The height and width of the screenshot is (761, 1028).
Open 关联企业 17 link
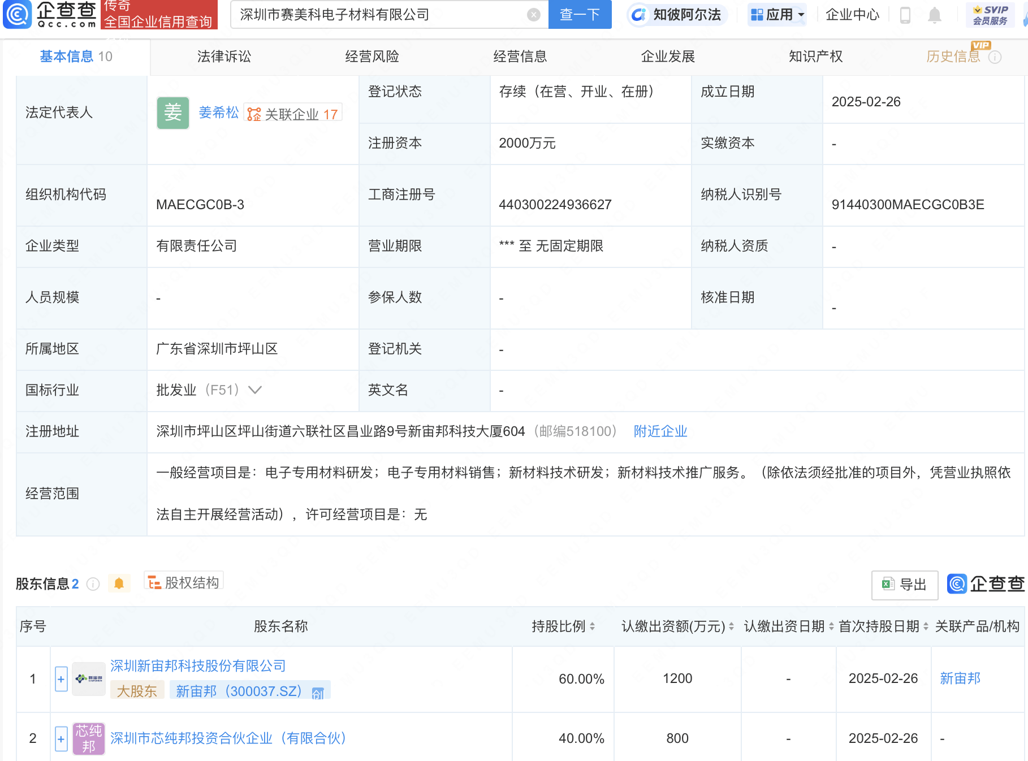293,114
